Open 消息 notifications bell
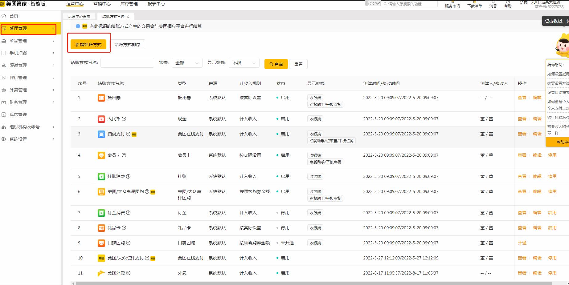Image resolution: width=569 pixels, height=285 pixels. (x=493, y=4)
